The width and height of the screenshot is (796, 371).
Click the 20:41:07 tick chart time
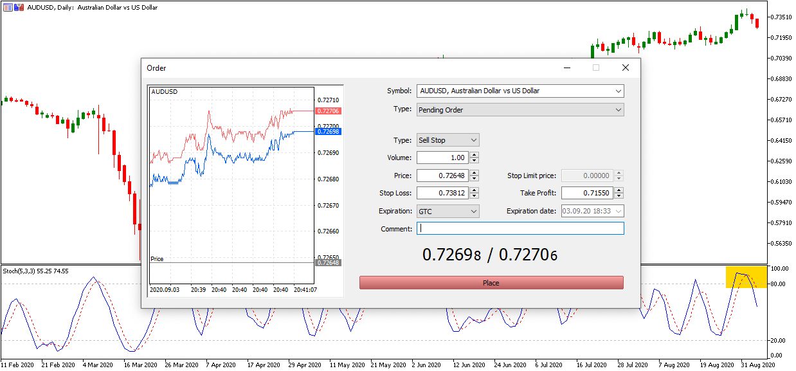[x=306, y=290]
